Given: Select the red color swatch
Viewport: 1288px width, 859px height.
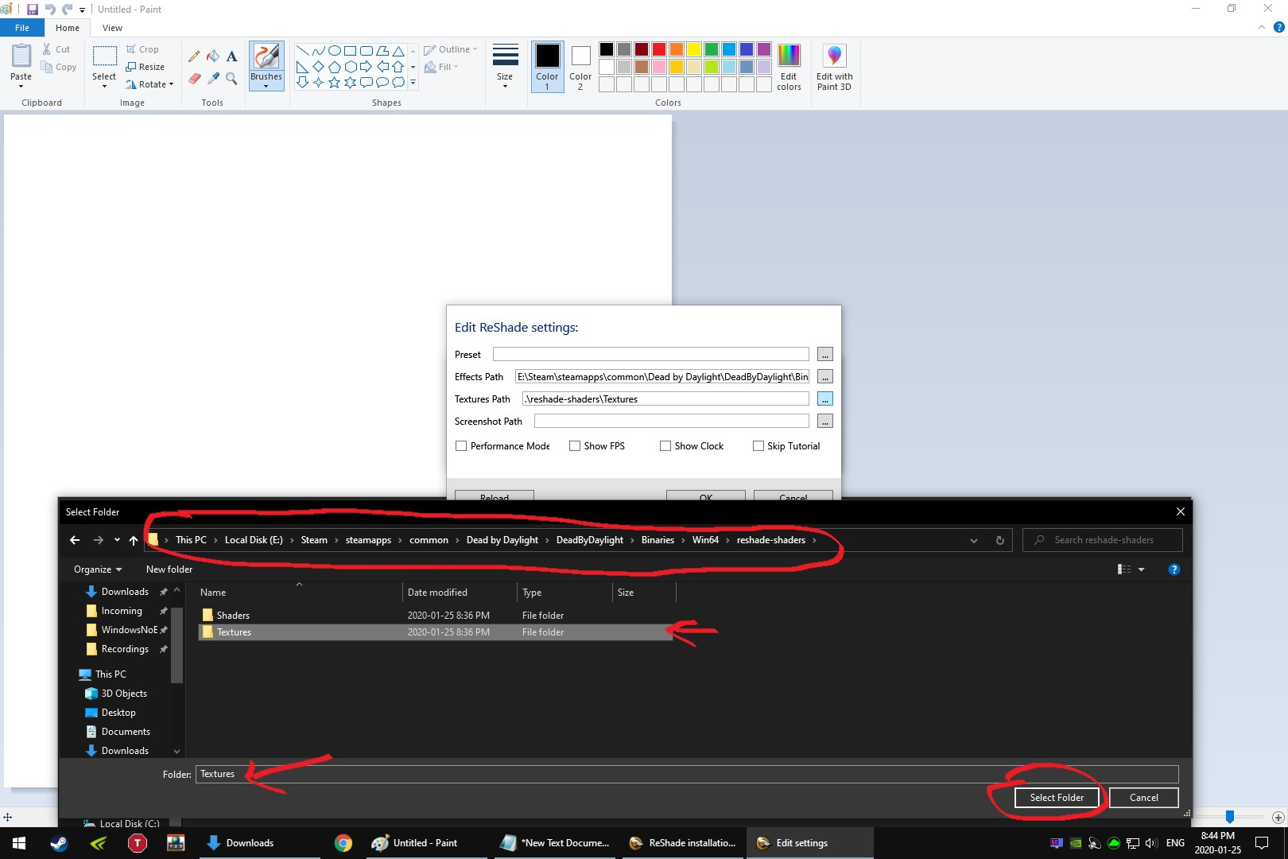Looking at the screenshot, I should (658, 49).
